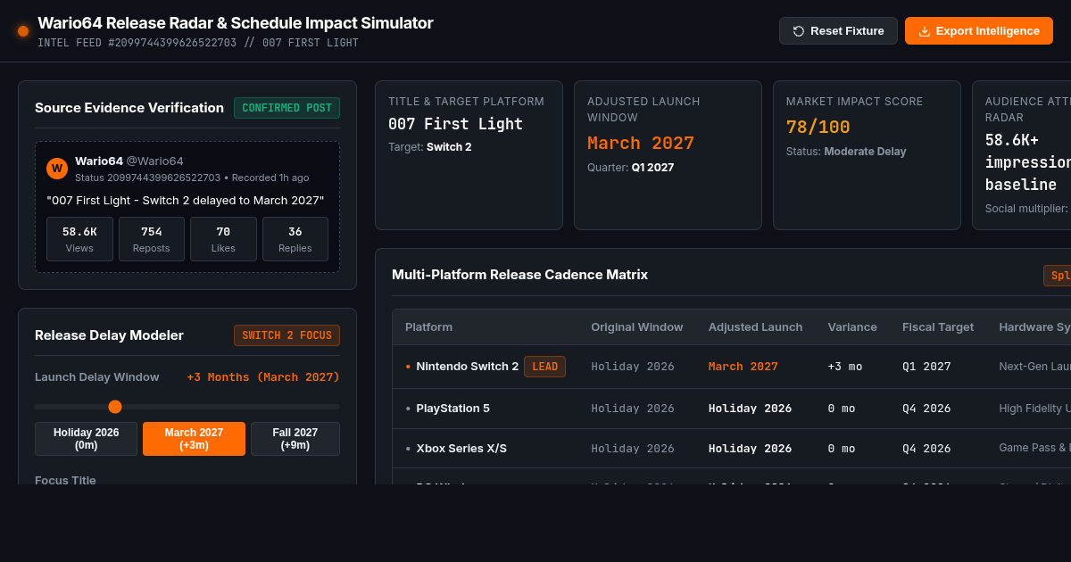Click March 2027 in Adjusted Launch Window card
Viewport: 1071px width, 562px height.
point(641,143)
